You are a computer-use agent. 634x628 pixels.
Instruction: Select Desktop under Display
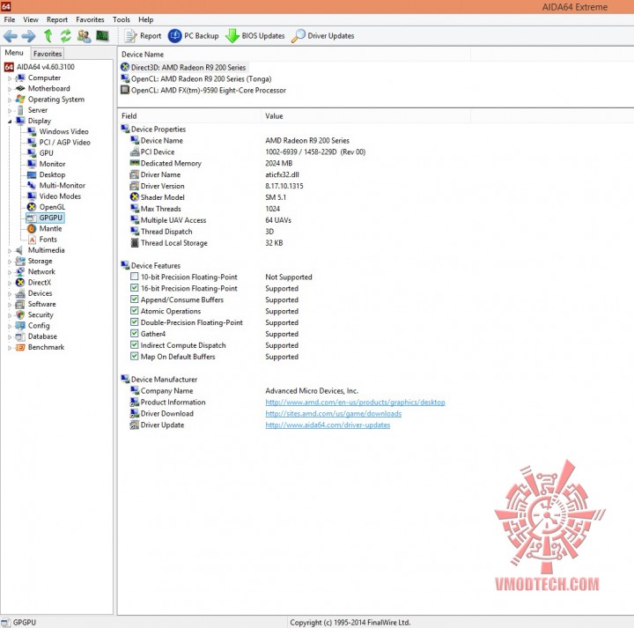pos(52,174)
